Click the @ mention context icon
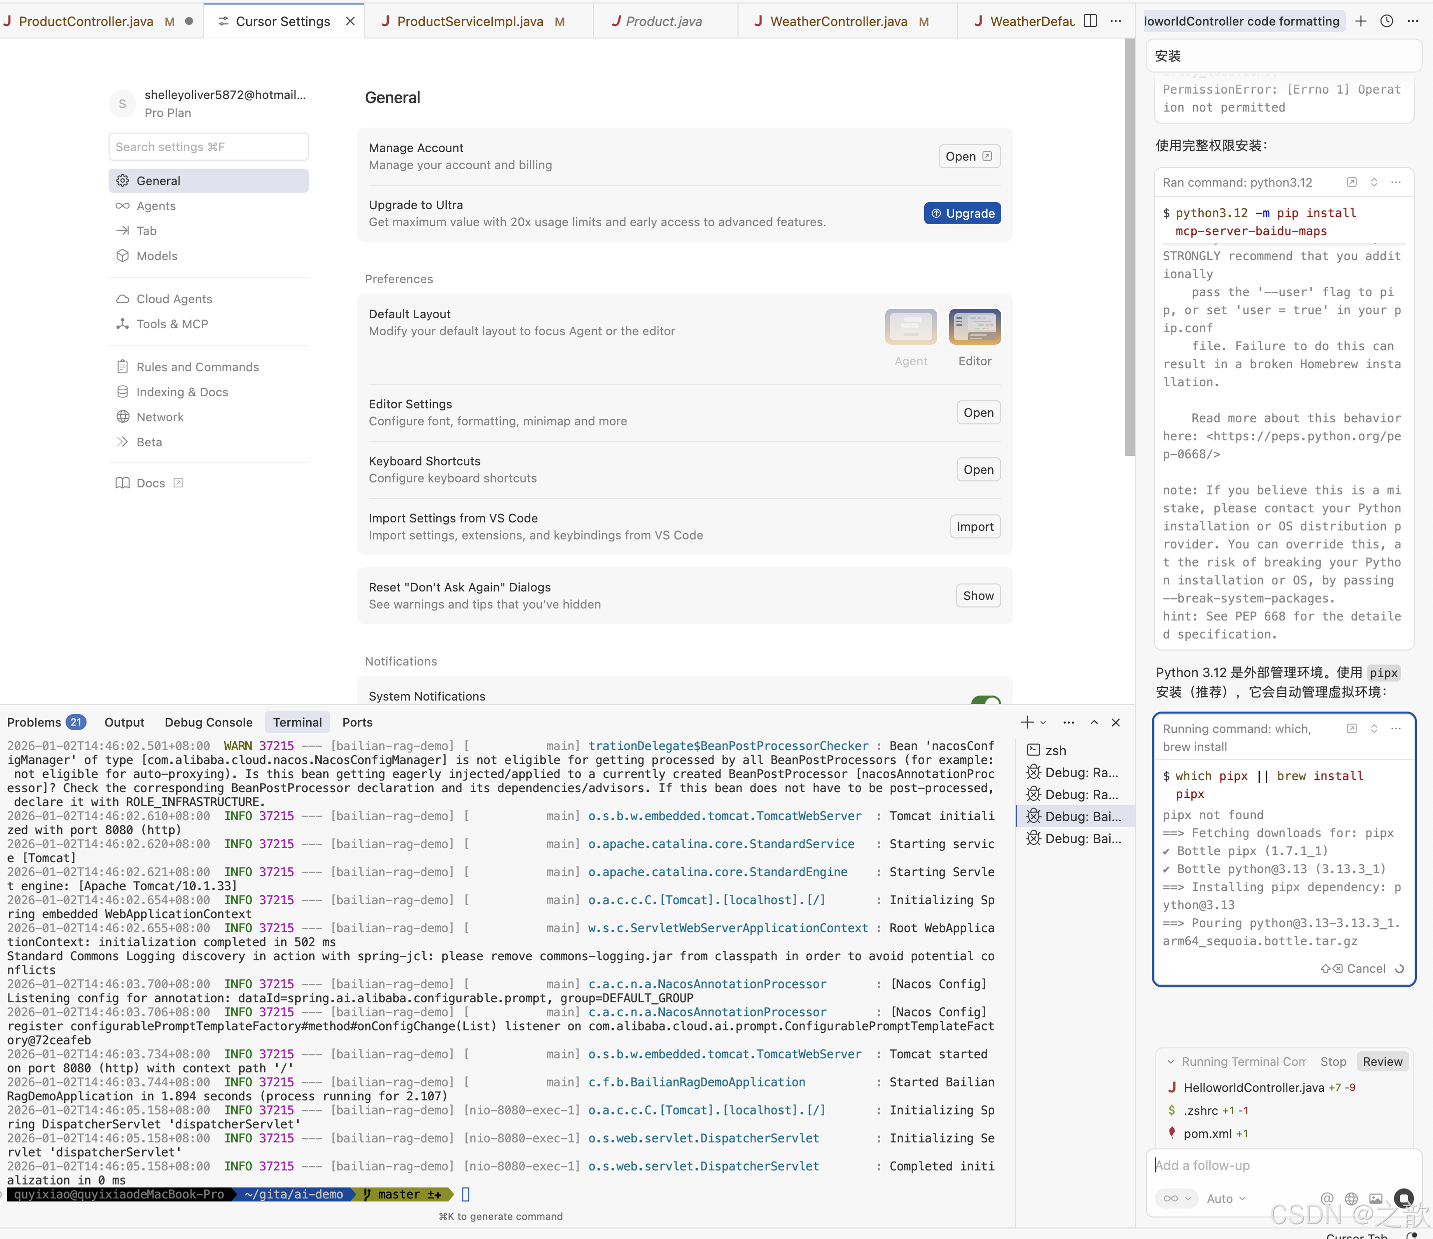1433x1239 pixels. click(1326, 1198)
